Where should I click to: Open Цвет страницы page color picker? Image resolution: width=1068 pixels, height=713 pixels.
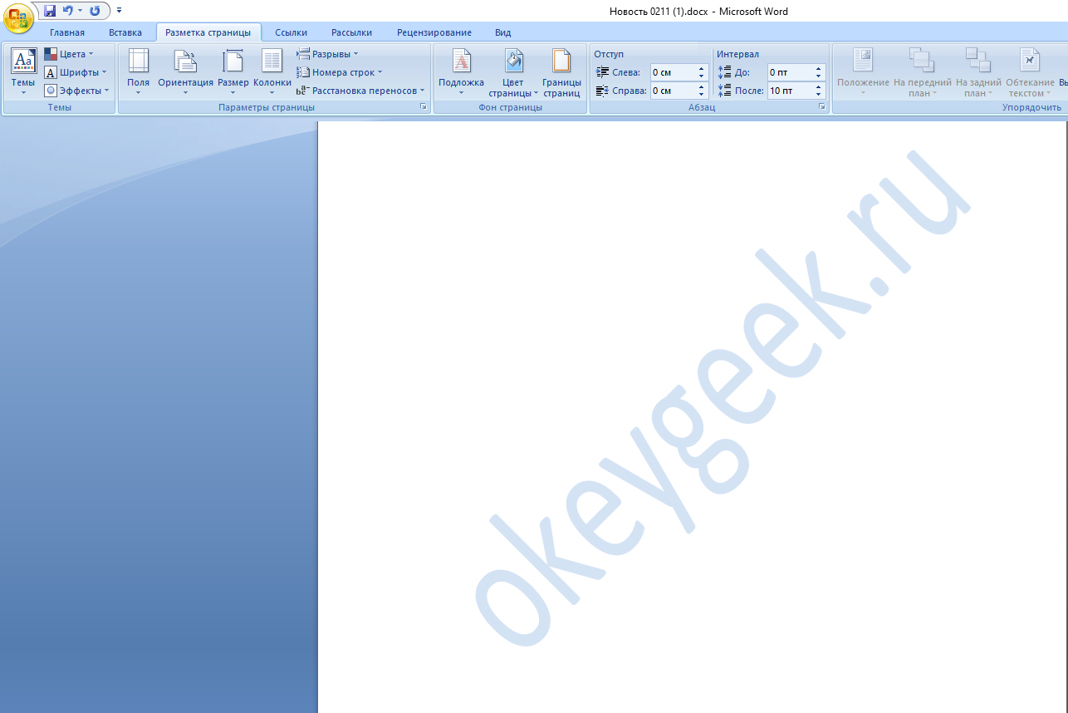(513, 72)
